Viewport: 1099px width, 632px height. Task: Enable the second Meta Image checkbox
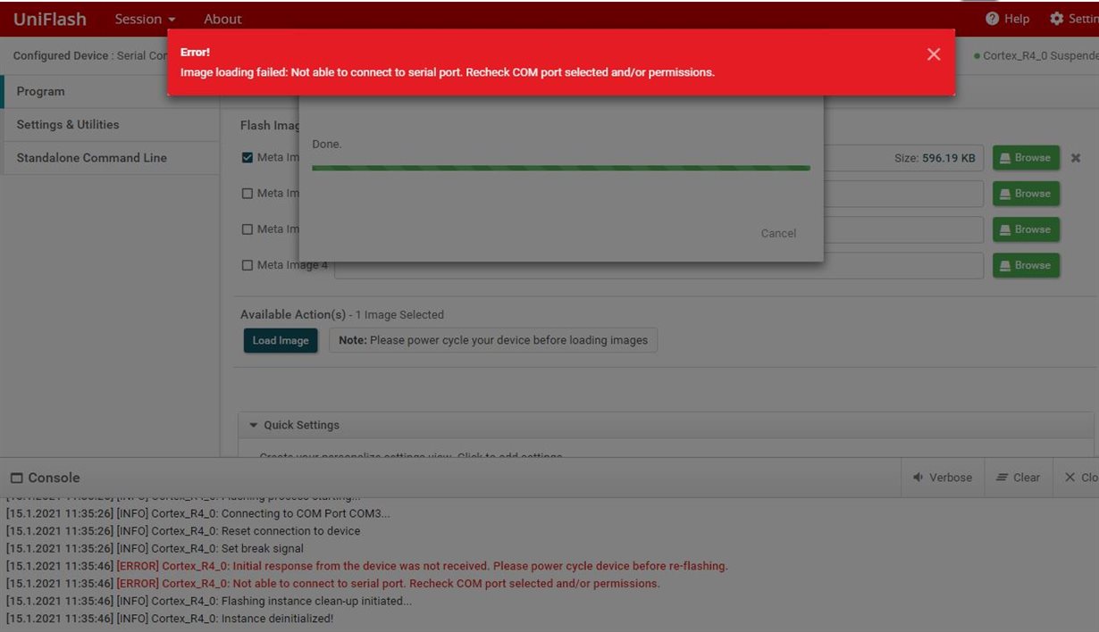pyautogui.click(x=247, y=194)
